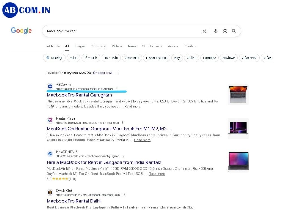The width and height of the screenshot is (283, 212).
Task: Start voice search with microphone icon
Action: click(x=216, y=31)
